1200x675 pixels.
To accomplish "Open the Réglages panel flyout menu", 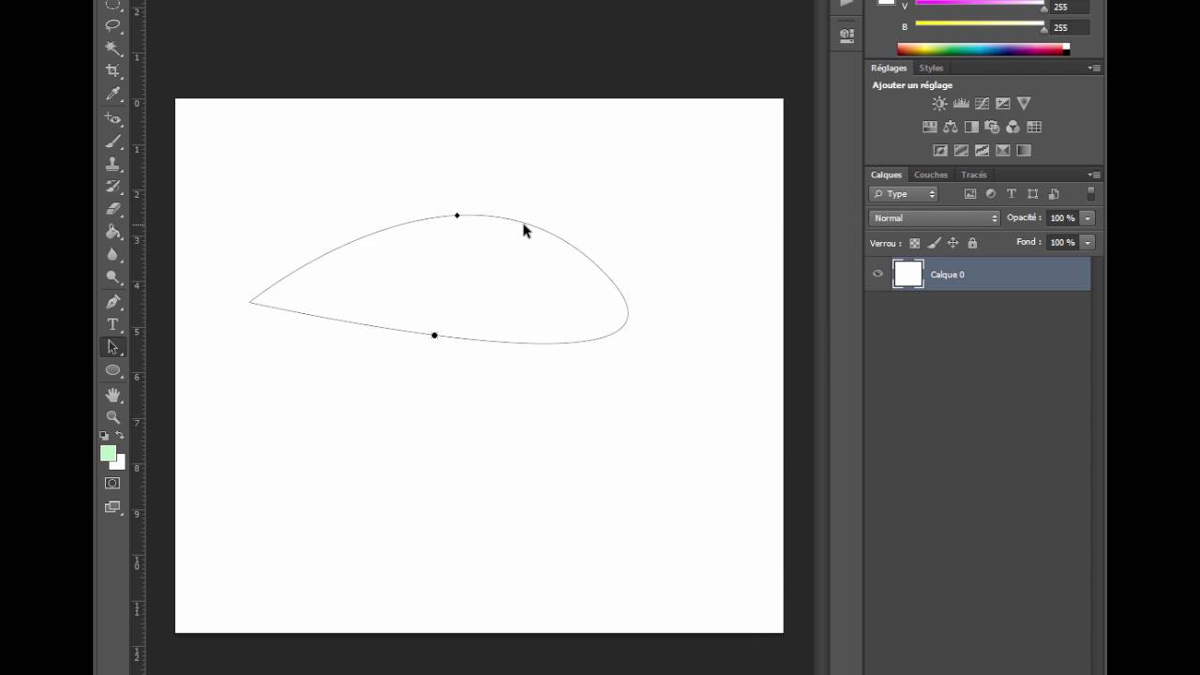I will click(1094, 67).
